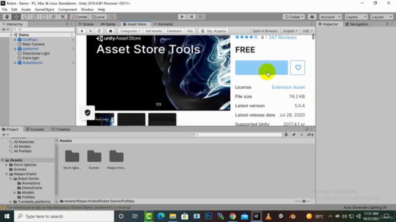Go forward in Asset Store
Image resolution: width=396 pixels, height=222 pixels.
pos(90,31)
